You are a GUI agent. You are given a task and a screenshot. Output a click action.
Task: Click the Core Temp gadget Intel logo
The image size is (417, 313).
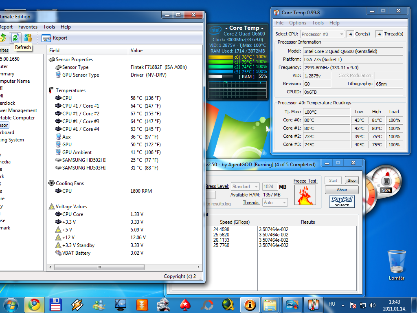coord(215,30)
